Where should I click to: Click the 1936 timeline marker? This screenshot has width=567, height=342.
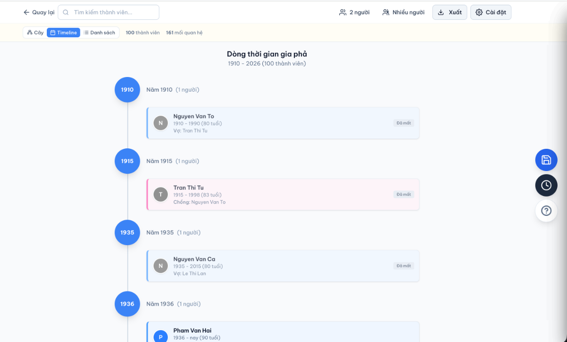(128, 304)
